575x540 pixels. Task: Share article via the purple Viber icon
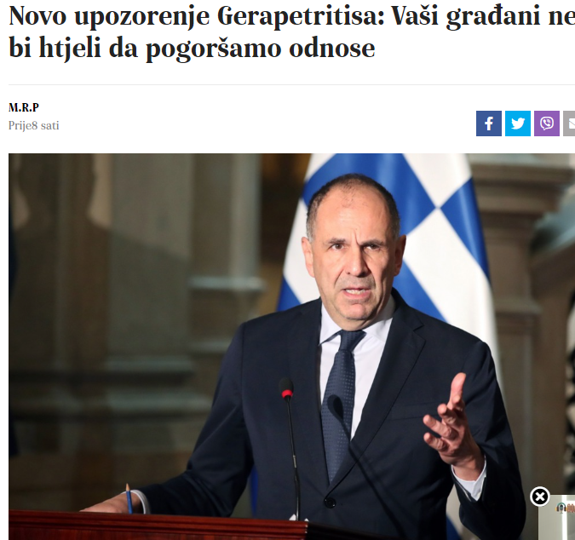(546, 124)
